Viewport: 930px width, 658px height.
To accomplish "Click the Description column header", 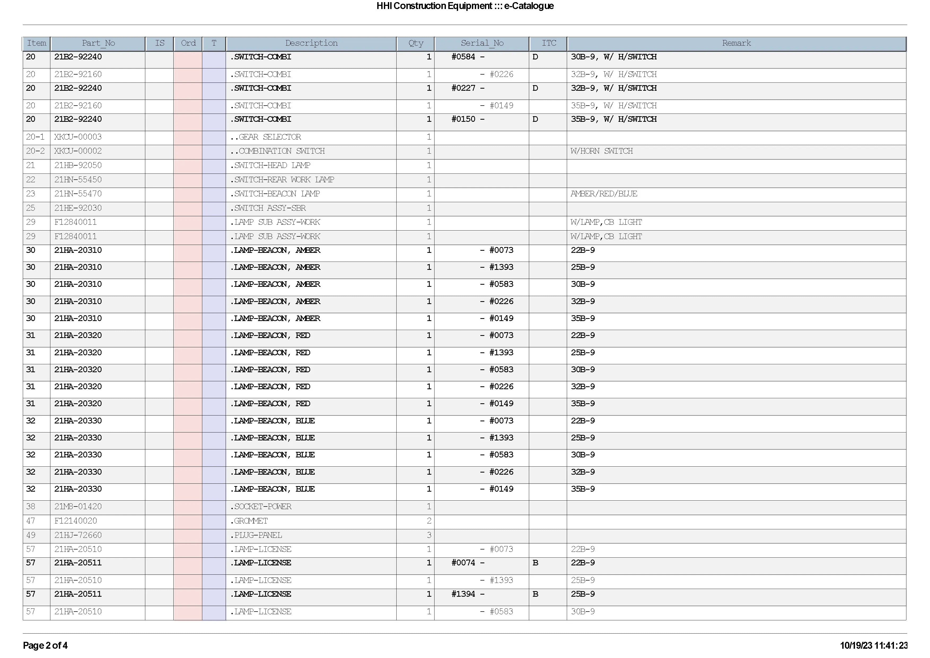I will [x=311, y=43].
